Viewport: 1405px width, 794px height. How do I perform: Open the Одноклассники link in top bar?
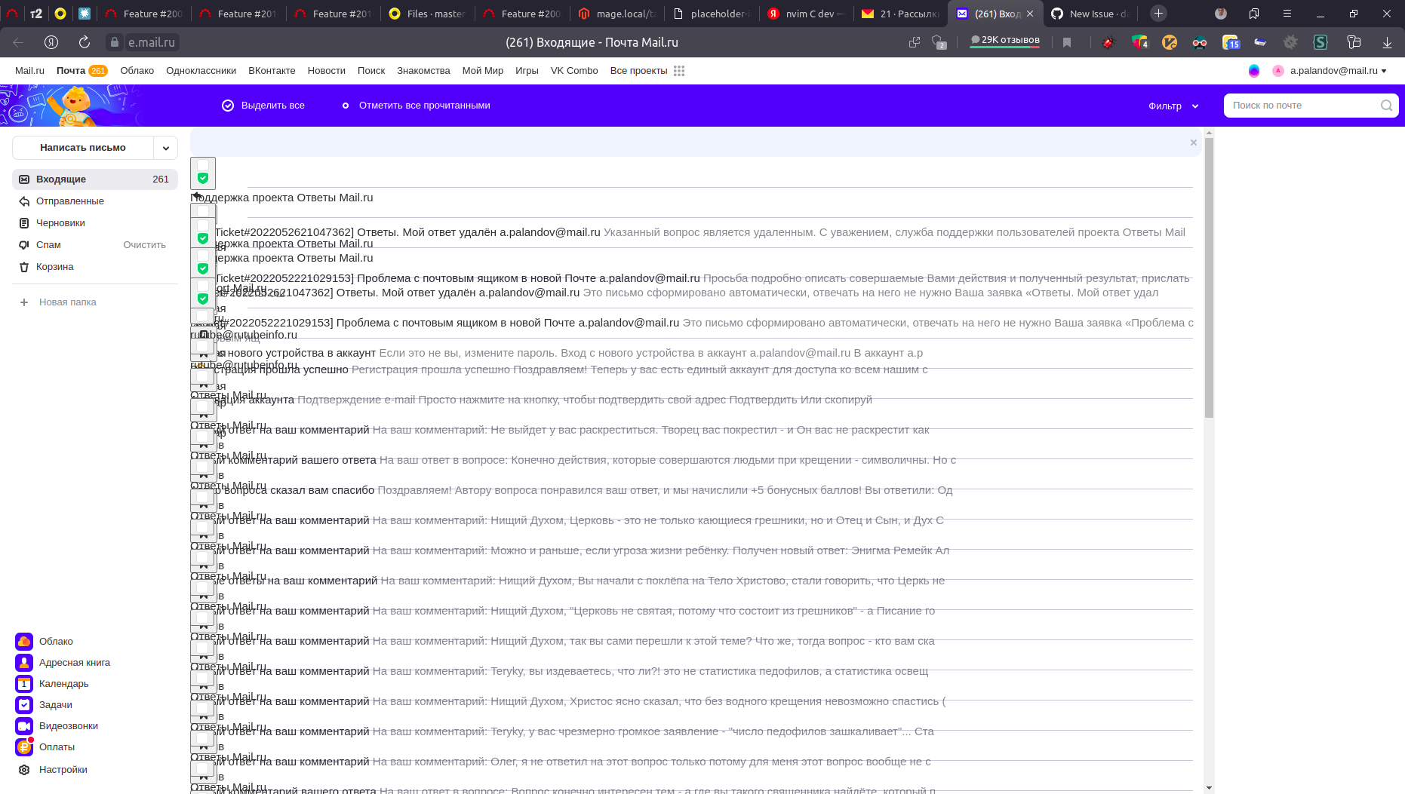(x=201, y=71)
